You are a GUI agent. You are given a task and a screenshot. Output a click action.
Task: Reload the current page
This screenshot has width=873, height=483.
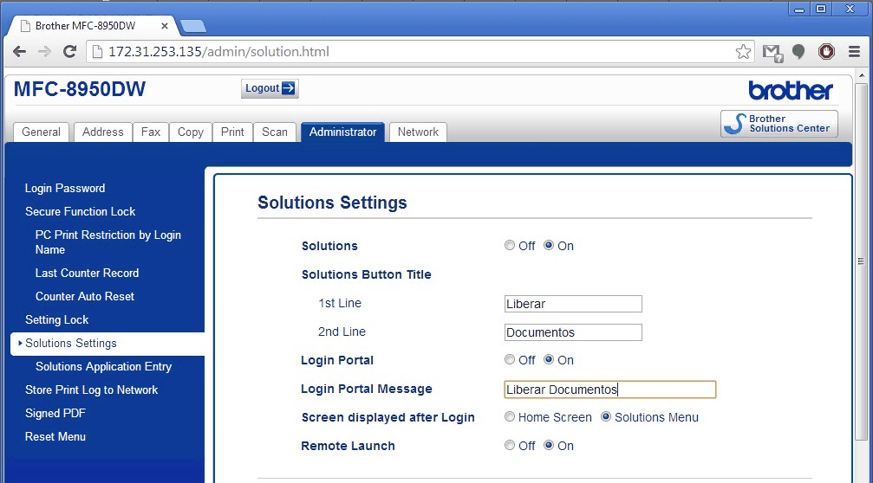click(x=70, y=52)
